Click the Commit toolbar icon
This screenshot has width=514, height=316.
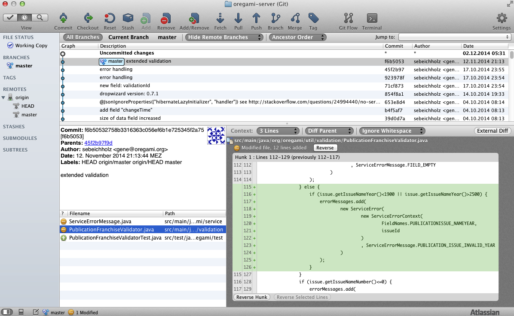63,18
